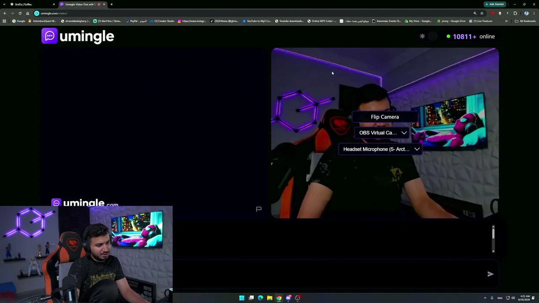Image resolution: width=539 pixels, height=303 pixels.
Task: Open a new browser tab
Action: point(111,4)
